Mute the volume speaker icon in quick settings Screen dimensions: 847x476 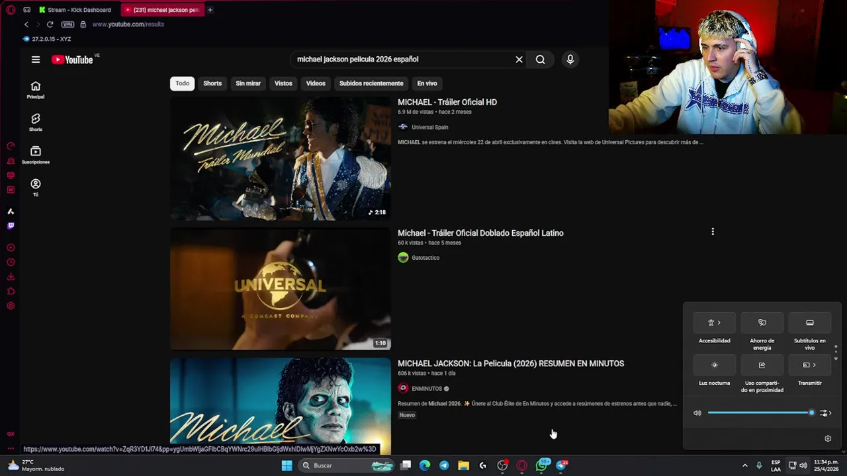(697, 413)
